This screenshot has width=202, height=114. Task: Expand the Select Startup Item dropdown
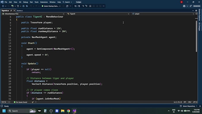tap(60, 6)
